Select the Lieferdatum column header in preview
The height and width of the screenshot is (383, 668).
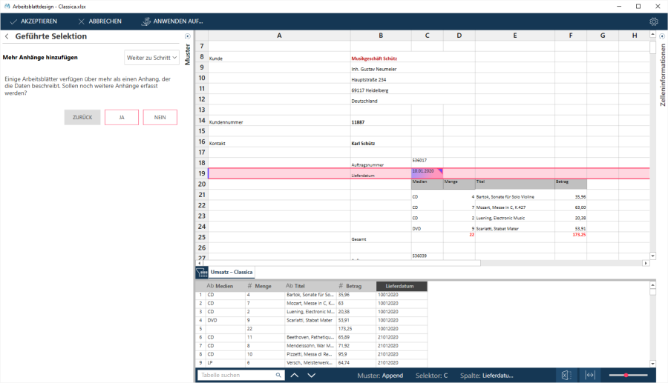click(x=402, y=286)
